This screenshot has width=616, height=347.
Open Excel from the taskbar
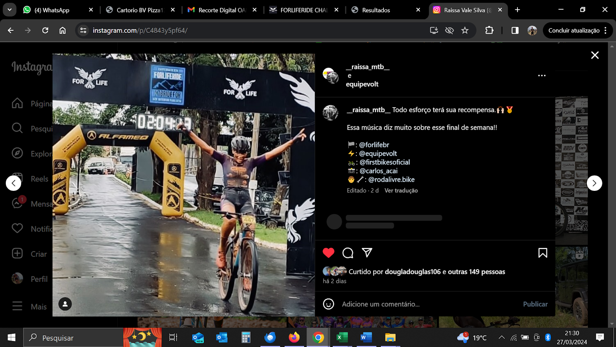tap(342, 338)
